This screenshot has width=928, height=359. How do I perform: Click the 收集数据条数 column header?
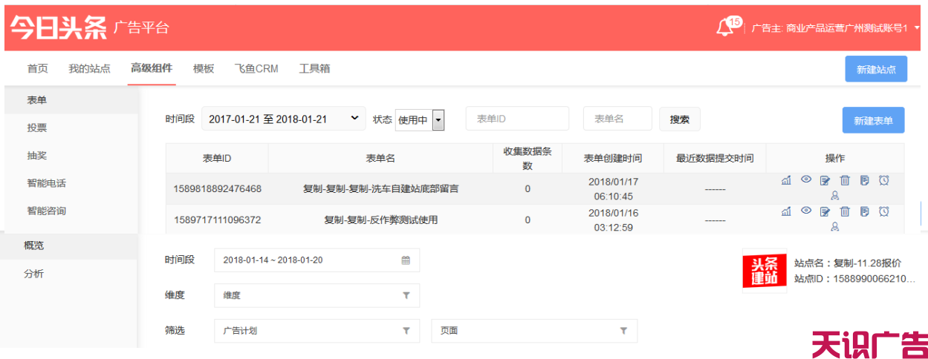528,158
